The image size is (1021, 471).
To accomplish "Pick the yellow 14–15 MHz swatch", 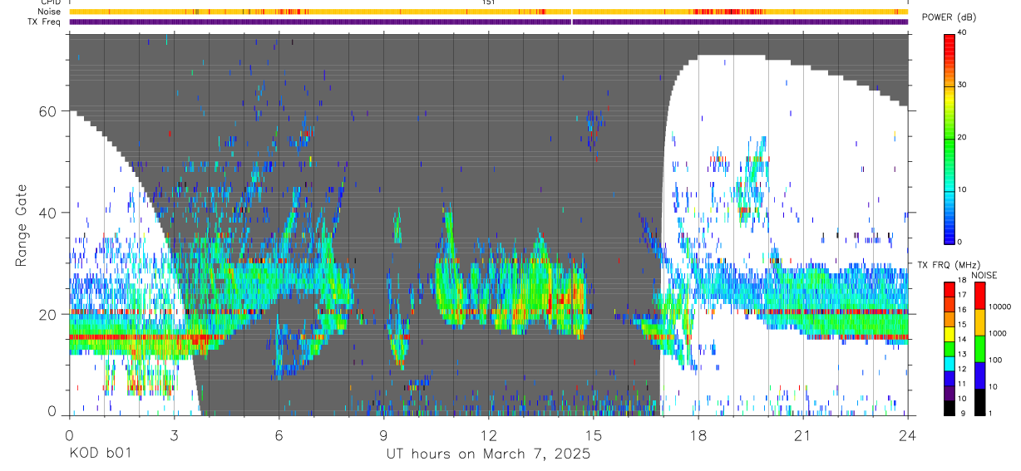I will (x=949, y=334).
